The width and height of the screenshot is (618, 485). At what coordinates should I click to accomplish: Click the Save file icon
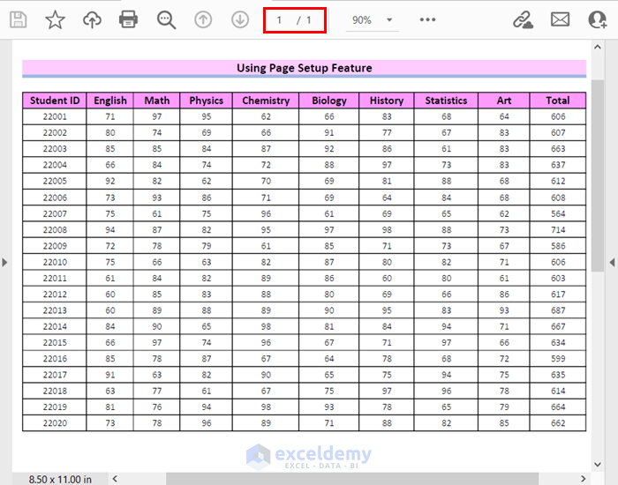pyautogui.click(x=19, y=19)
